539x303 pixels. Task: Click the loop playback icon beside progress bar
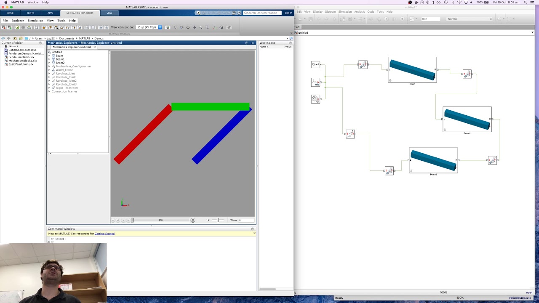192,220
